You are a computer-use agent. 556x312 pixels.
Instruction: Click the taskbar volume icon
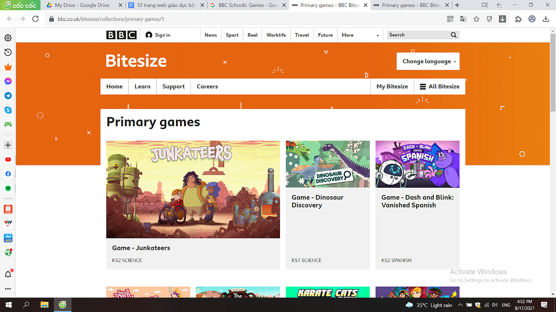(x=495, y=305)
